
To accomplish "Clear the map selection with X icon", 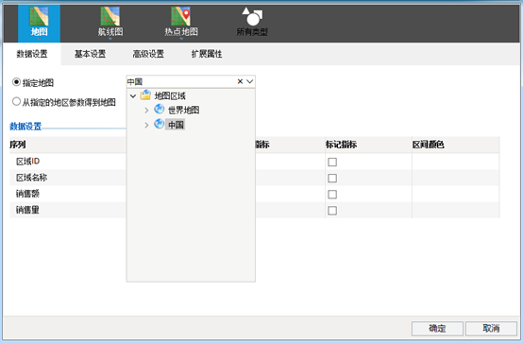I will 240,81.
